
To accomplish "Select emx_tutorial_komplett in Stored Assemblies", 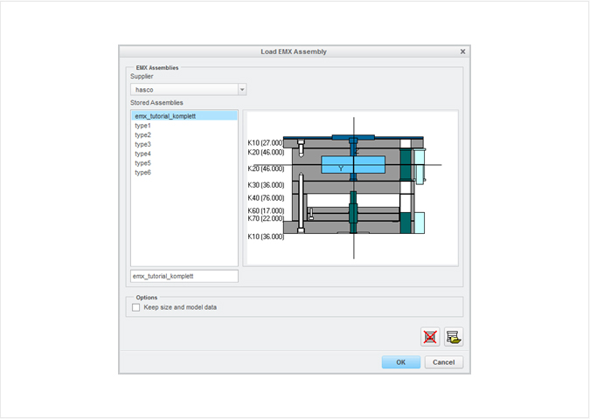I will (184, 116).
